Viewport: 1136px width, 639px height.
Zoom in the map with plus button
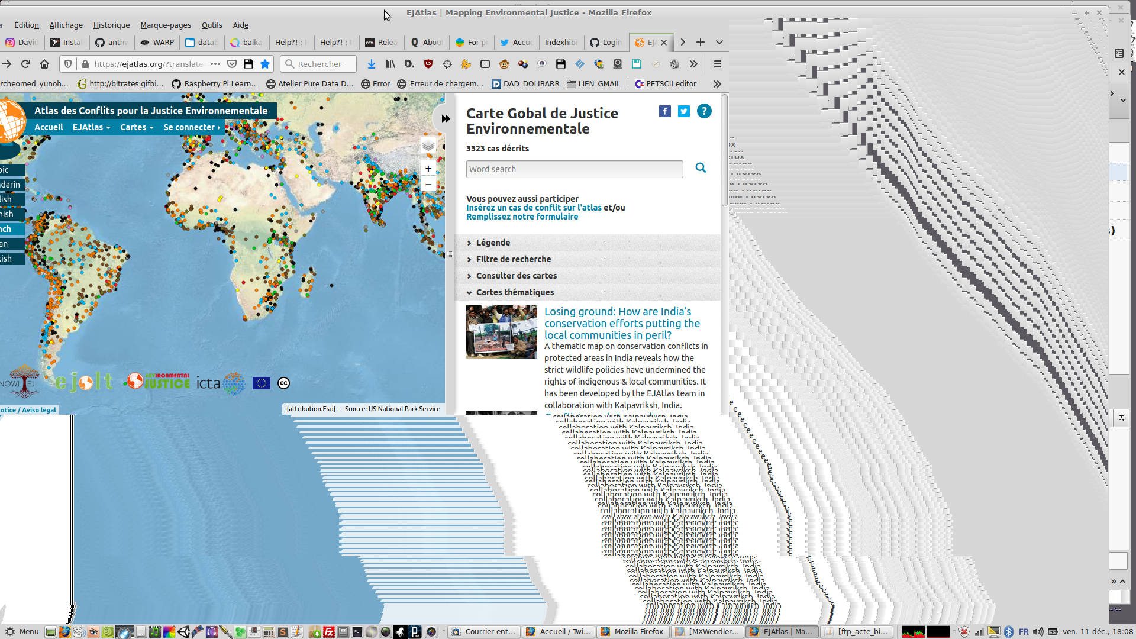[x=428, y=169]
